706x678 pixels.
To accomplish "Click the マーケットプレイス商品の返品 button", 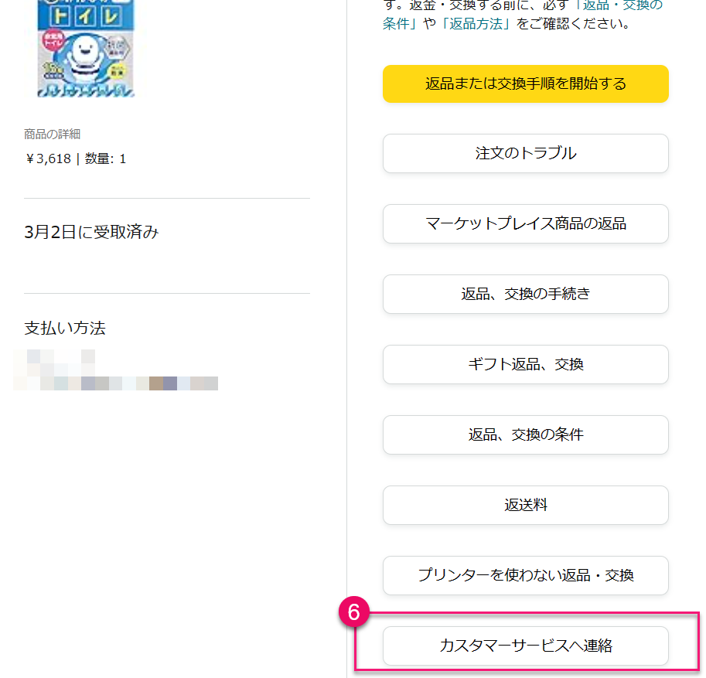I will 525,223.
